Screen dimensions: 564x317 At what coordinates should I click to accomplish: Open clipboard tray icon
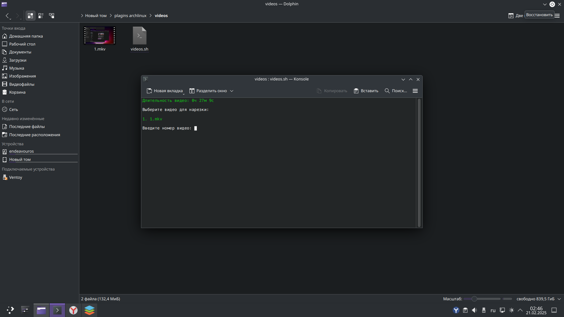pos(465,310)
